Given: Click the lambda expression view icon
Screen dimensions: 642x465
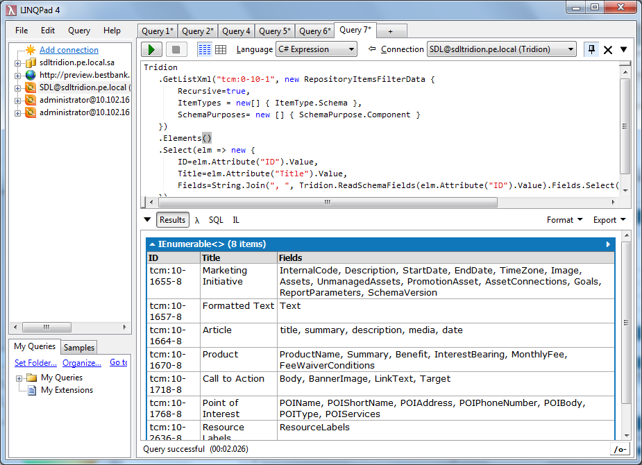Looking at the screenshot, I should [x=197, y=220].
